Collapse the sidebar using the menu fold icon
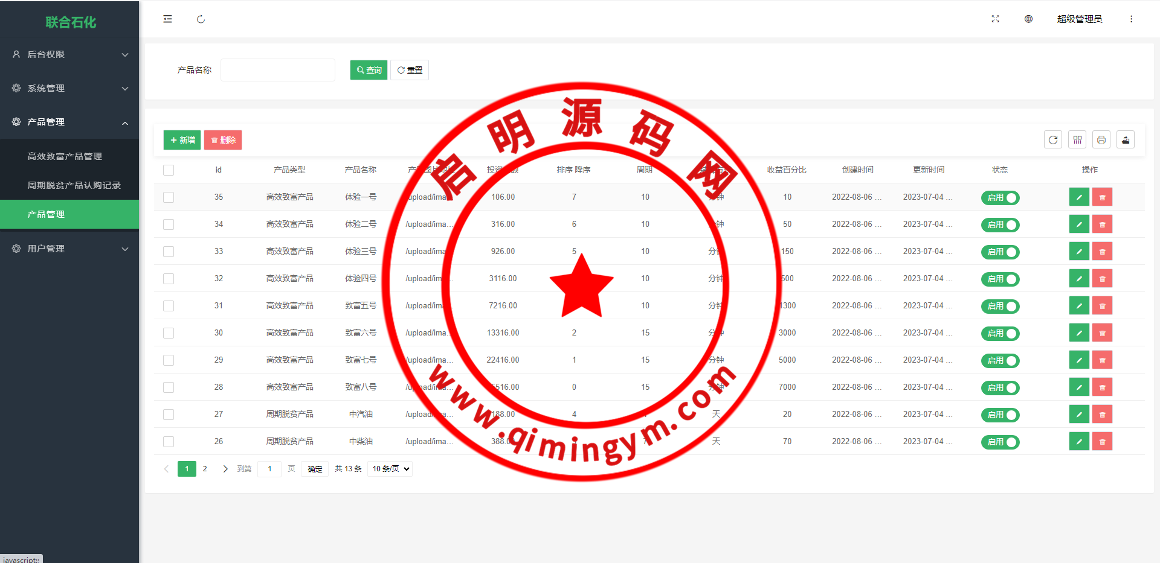 pyautogui.click(x=167, y=19)
